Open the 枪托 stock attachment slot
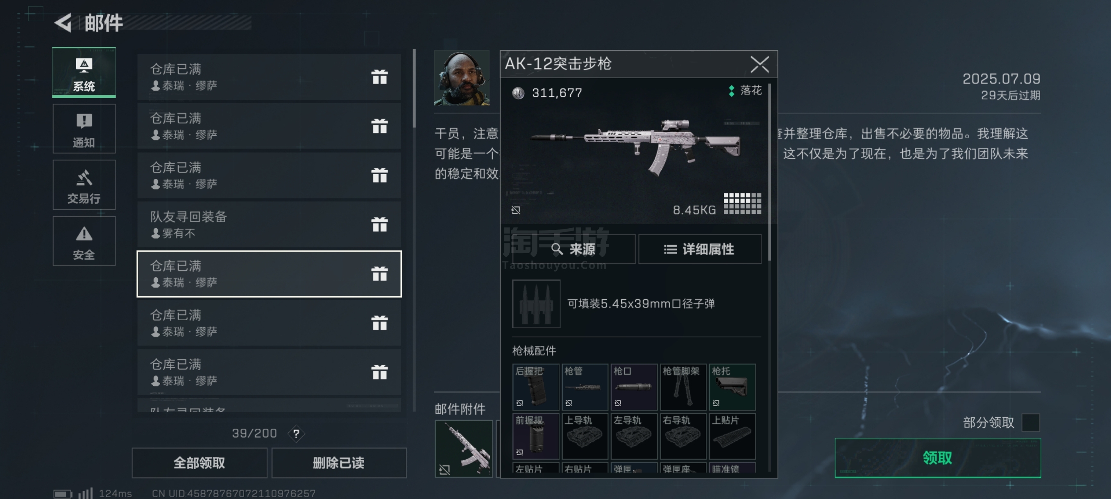This screenshot has height=499, width=1111. click(x=732, y=387)
